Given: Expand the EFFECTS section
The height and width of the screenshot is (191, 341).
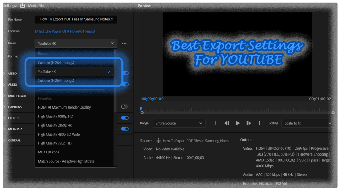Looking at the screenshot, I should tap(4, 118).
